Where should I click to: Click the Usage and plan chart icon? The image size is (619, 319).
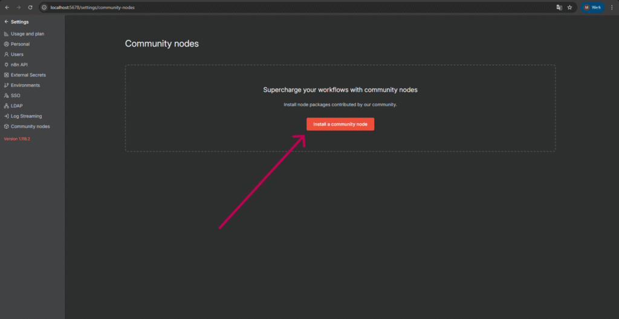point(6,34)
